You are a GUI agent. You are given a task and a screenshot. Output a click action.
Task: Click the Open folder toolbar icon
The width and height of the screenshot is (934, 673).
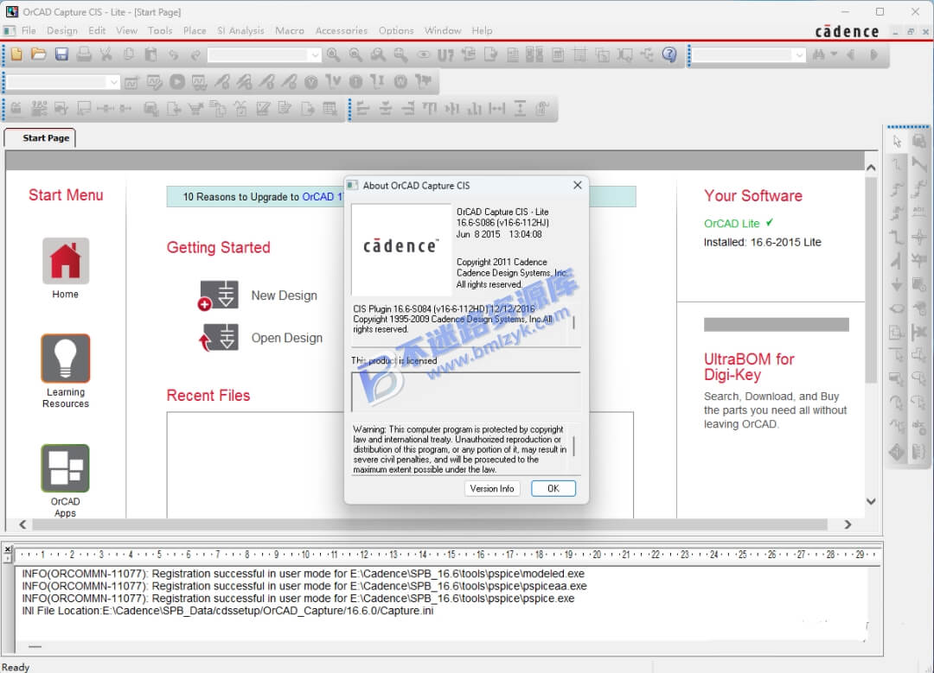tap(39, 54)
